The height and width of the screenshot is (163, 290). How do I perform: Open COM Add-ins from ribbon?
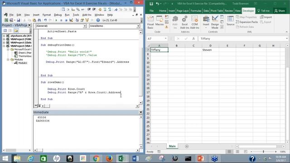point(194,22)
